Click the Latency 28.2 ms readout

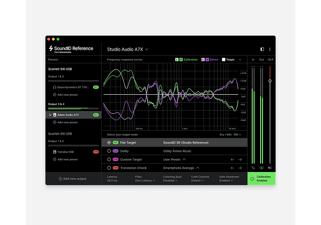coord(112,179)
